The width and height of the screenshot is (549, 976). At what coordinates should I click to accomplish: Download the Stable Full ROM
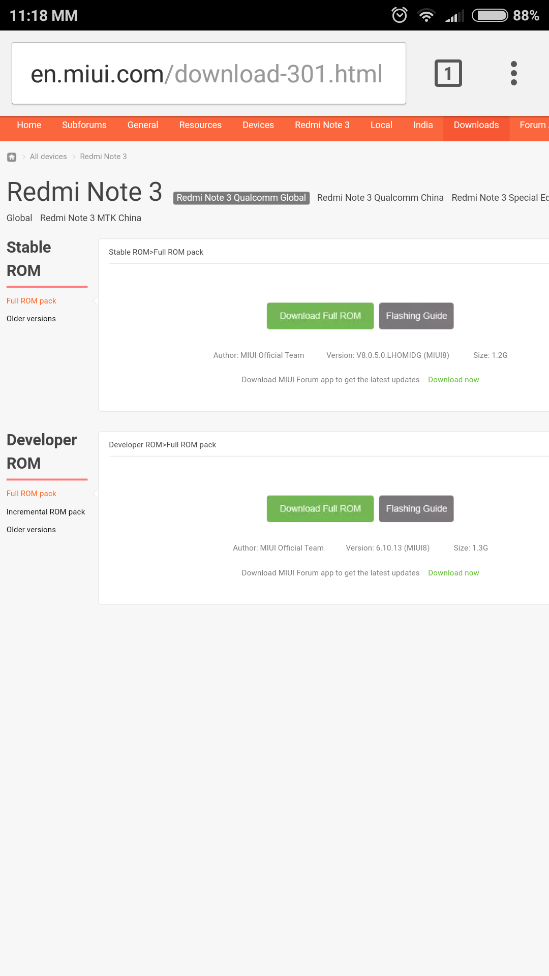click(x=320, y=316)
